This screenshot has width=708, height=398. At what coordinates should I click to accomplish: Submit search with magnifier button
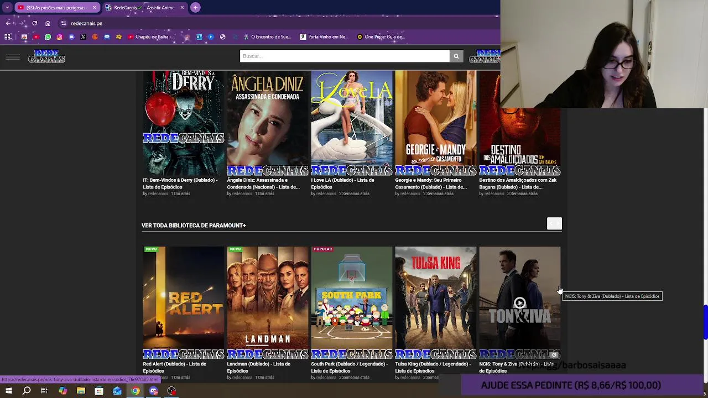pos(456,56)
